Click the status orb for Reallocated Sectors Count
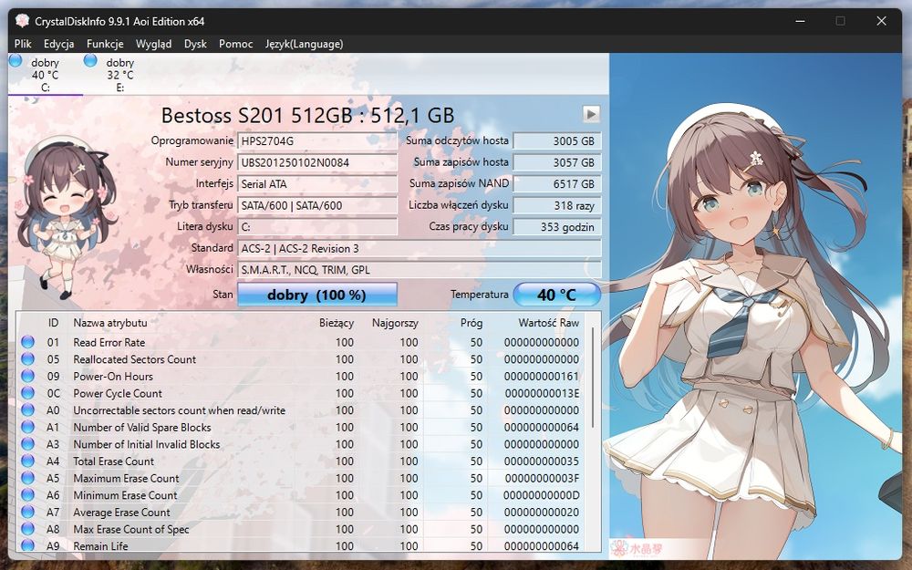Screen dimensions: 912x570 [27, 358]
